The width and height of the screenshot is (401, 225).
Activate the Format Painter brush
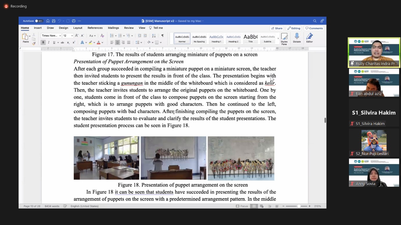click(34, 43)
